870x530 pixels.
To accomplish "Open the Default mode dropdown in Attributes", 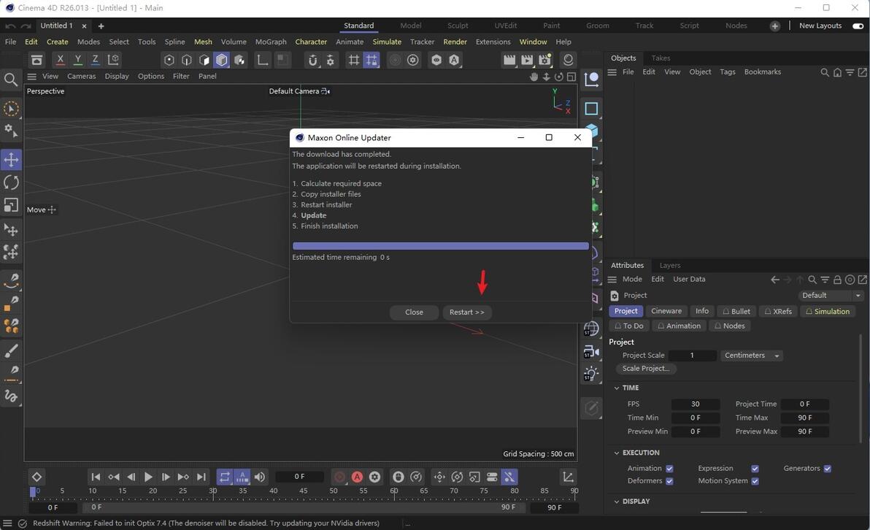I will (x=831, y=296).
